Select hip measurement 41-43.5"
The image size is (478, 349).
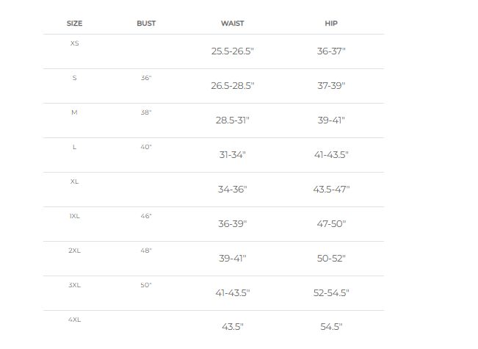[331, 155]
